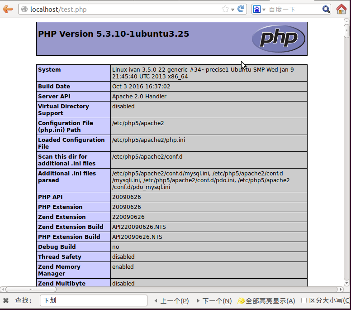Screen dimensions: 351x310
Task: Click the site identity globe icon
Action: [x=24, y=9]
